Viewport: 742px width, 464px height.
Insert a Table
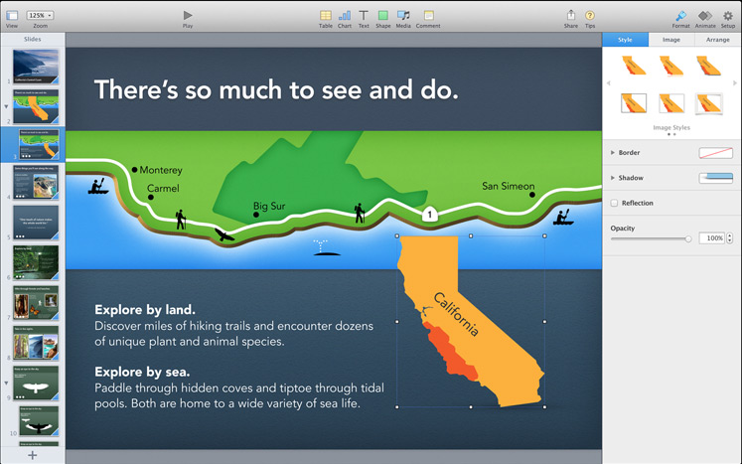325,16
